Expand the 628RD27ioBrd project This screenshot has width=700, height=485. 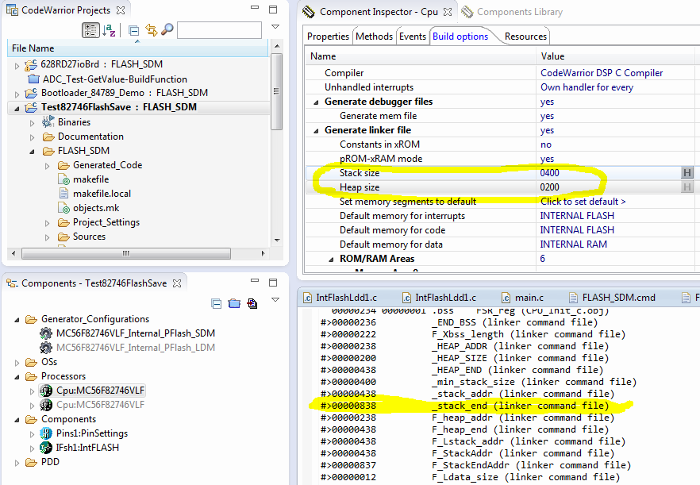click(17, 66)
